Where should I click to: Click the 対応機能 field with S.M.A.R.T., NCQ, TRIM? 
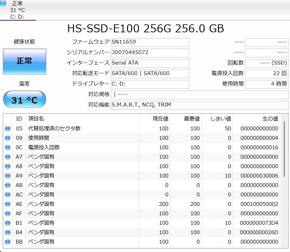coord(199,105)
